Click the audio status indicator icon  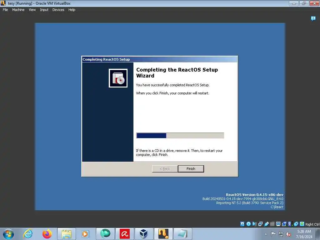[x=254, y=224]
